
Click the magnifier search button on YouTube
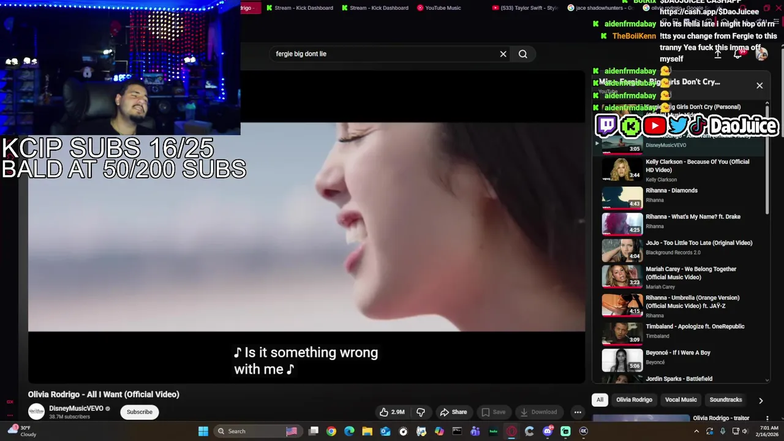click(x=523, y=54)
